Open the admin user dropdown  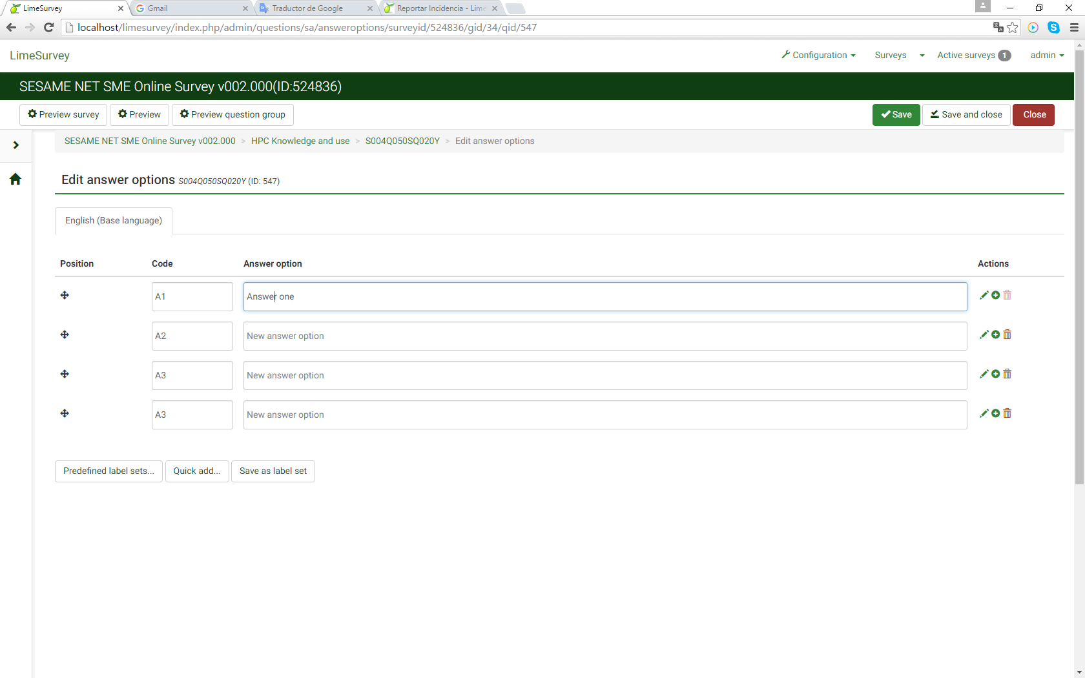pyautogui.click(x=1046, y=56)
